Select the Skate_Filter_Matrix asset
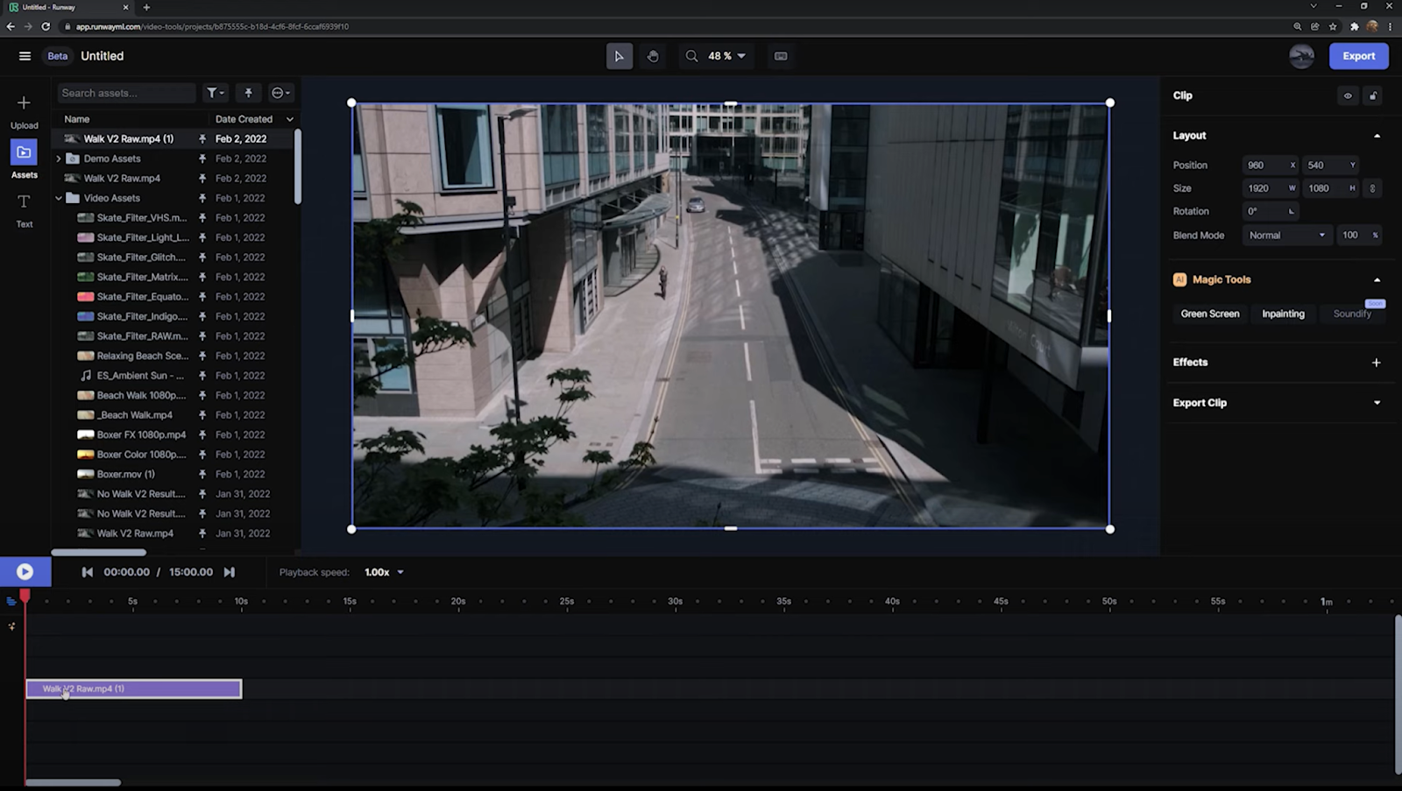Viewport: 1402px width, 791px height. pos(173,277)
